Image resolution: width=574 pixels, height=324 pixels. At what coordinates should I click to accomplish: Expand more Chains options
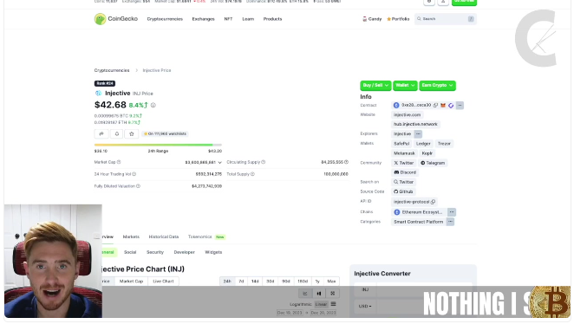[x=452, y=212]
